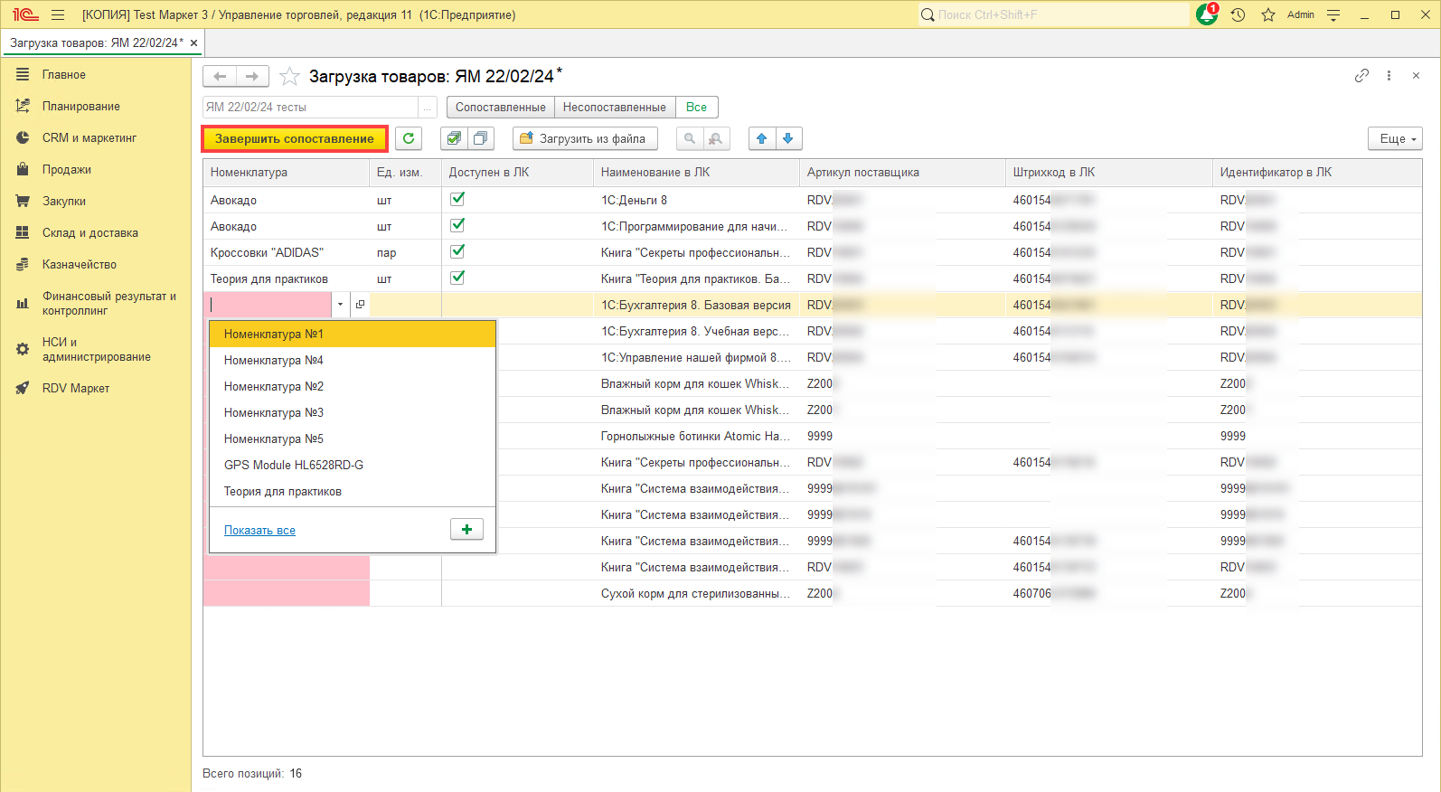Toggle checkbox in Кроссовки "ADIDAS" row
The width and height of the screenshot is (1441, 792).
click(457, 251)
